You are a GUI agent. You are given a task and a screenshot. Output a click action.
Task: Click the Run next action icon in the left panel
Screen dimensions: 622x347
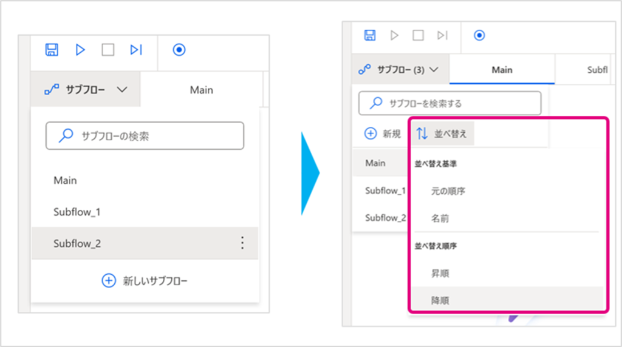coord(136,50)
